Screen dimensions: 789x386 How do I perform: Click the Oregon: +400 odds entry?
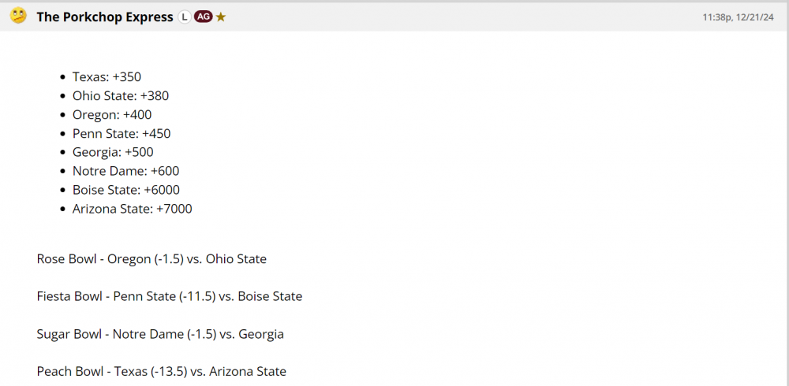click(112, 115)
